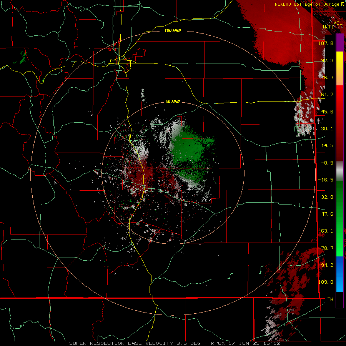Select the -32.0 scale value
The image size is (346, 346).
[326, 197]
